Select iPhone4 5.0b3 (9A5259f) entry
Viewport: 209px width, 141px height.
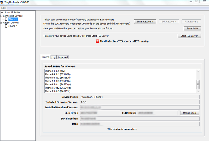pyautogui.click(x=120, y=91)
